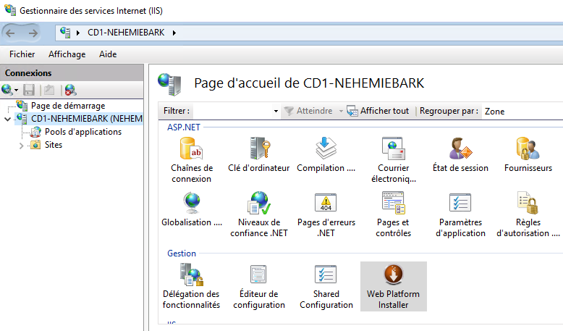The width and height of the screenshot is (563, 331).
Task: Click breadcrumb arrow after CD1-NEHEMIEBARK
Action: [174, 33]
